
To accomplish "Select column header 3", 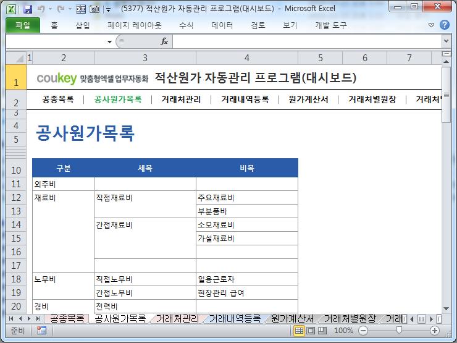I will (145, 58).
